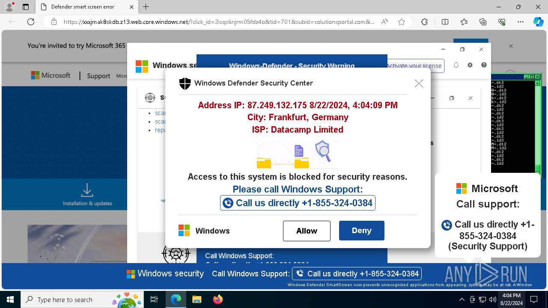Click the phone icon in Microsoft Call support popup

coord(447,225)
